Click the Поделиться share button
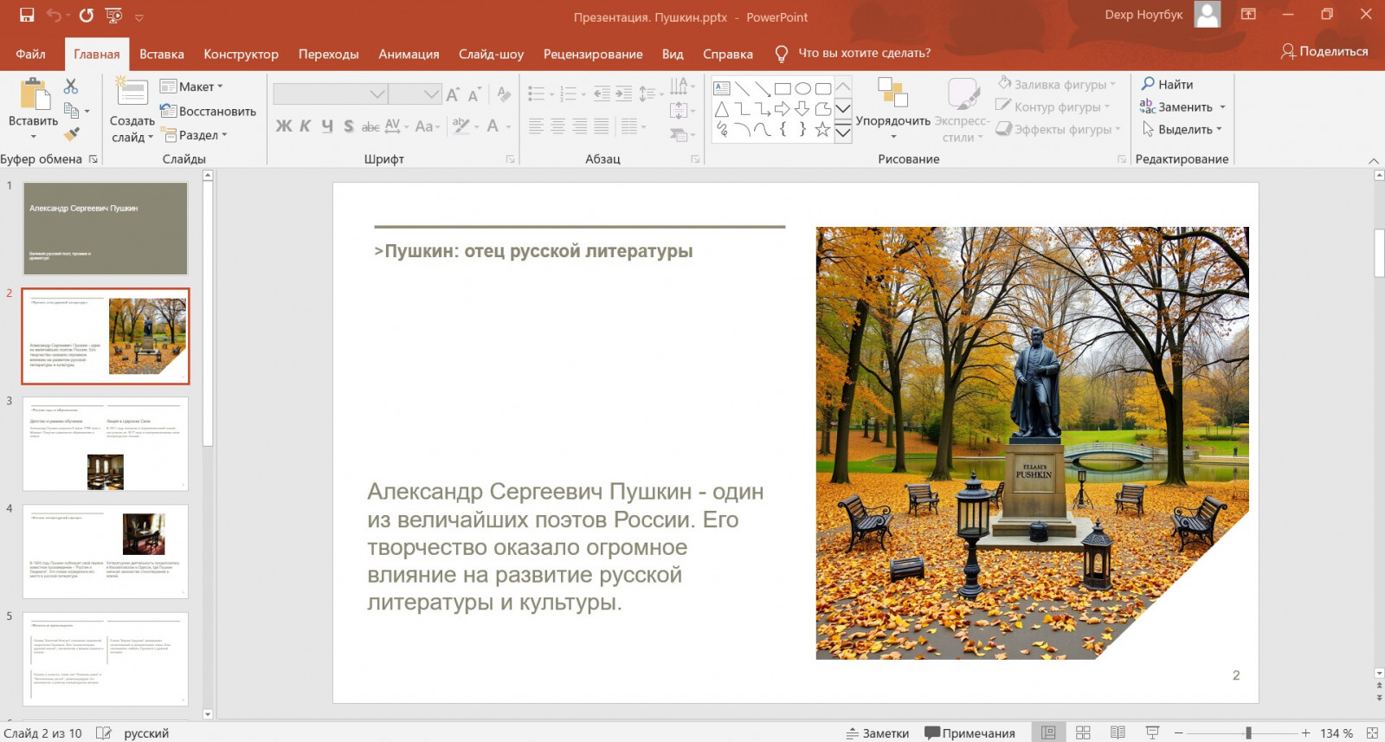This screenshot has height=742, width=1385. [x=1324, y=51]
